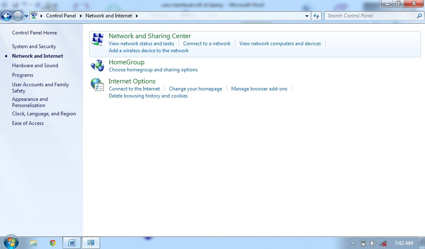
Task: Refresh the Control Panel view
Action: pyautogui.click(x=316, y=16)
